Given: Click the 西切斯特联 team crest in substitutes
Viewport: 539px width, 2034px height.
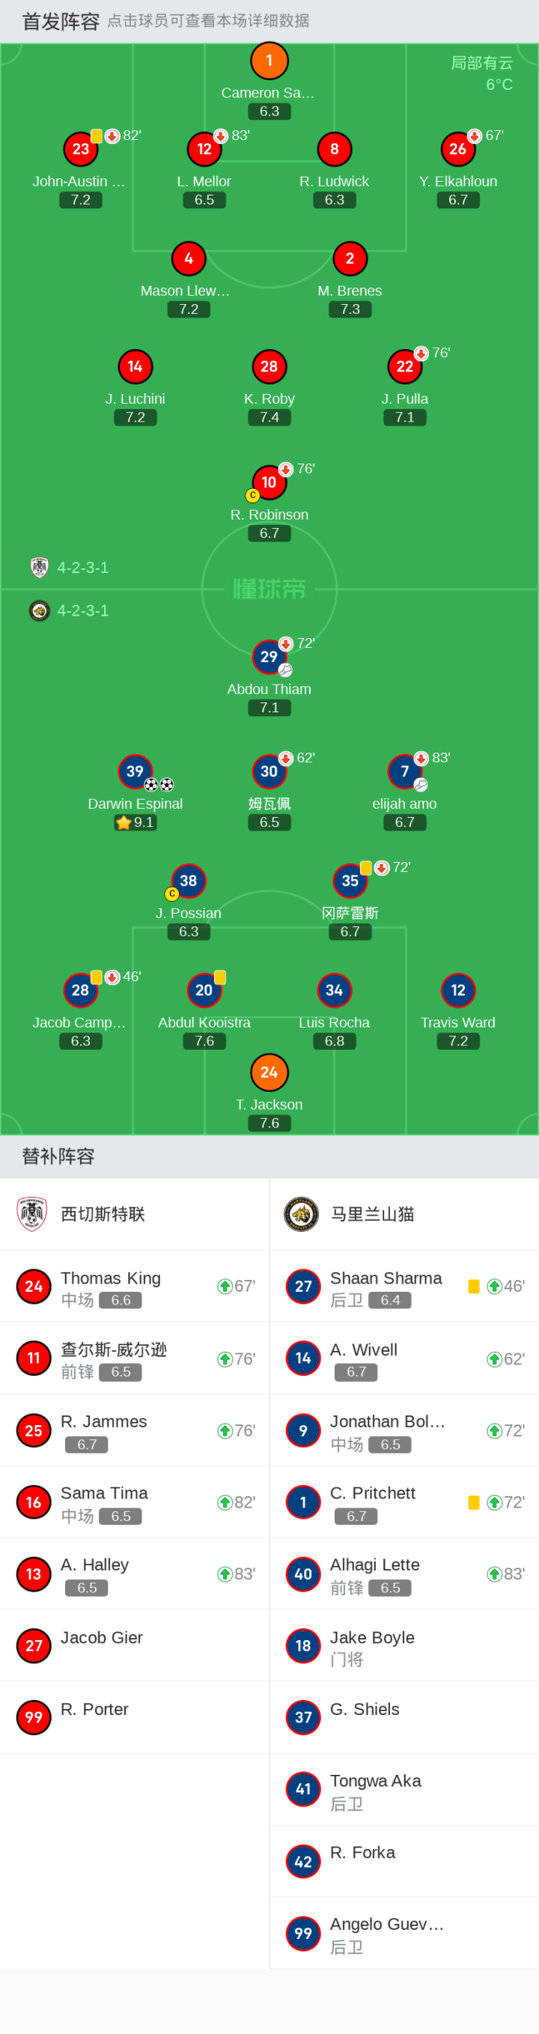Looking at the screenshot, I should pos(32,1214).
